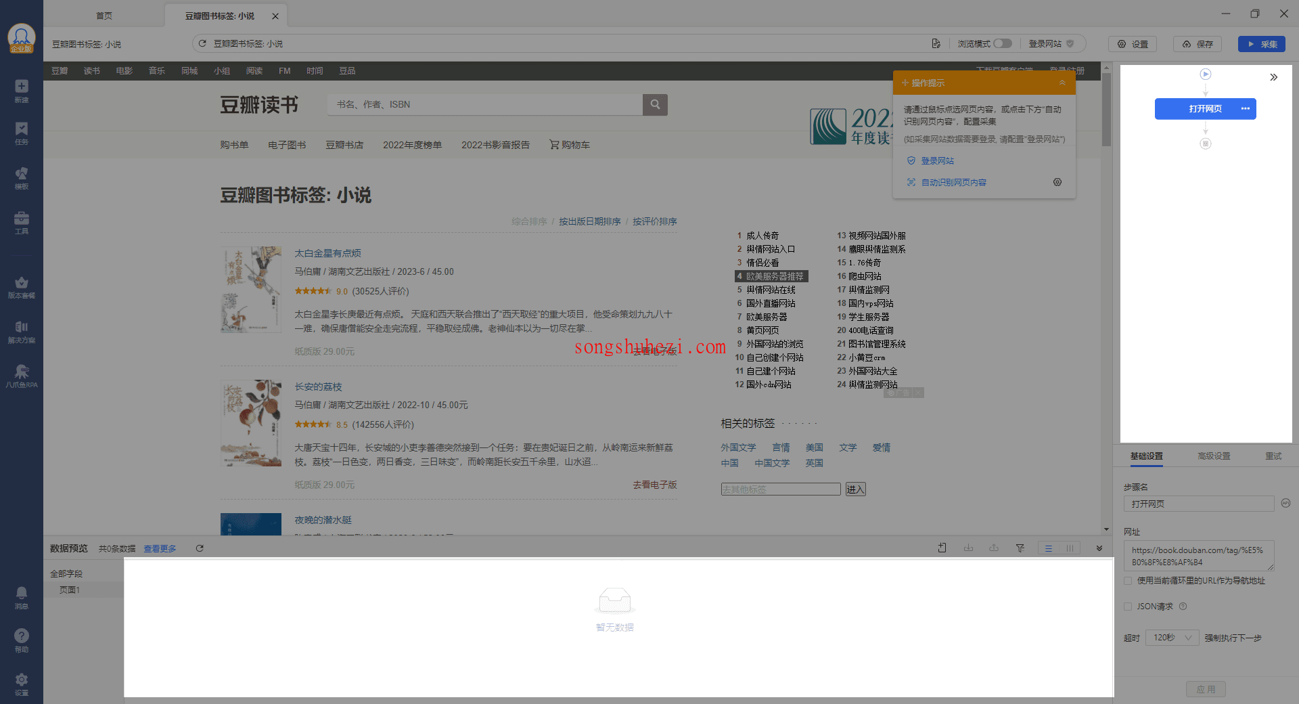Enable 使用当前循环里的URL作为导航地址 checkbox

[x=1128, y=581]
